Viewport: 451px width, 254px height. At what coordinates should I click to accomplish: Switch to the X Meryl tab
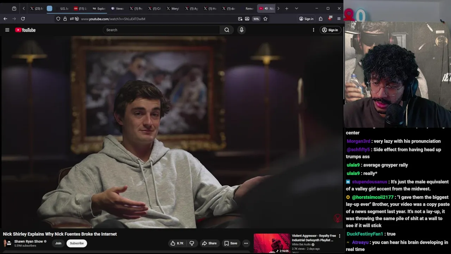[173, 8]
